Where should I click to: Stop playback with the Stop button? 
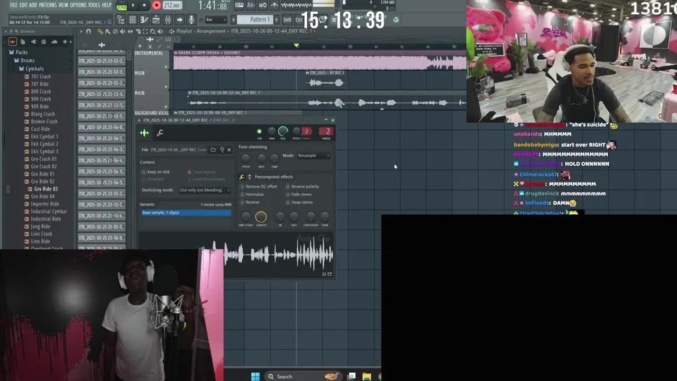[144, 5]
